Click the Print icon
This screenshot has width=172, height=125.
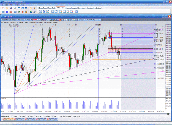point(15,8)
